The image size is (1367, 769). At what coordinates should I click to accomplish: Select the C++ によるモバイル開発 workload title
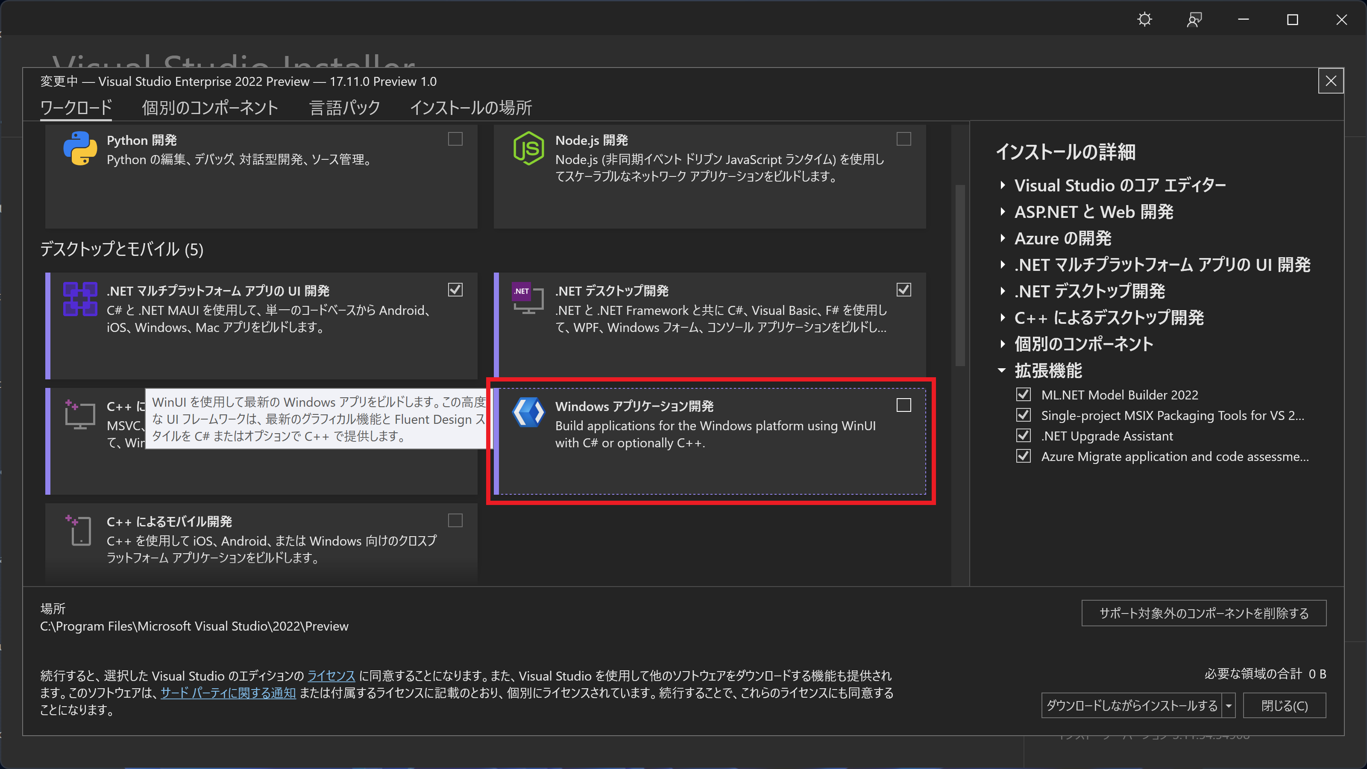[x=169, y=522]
